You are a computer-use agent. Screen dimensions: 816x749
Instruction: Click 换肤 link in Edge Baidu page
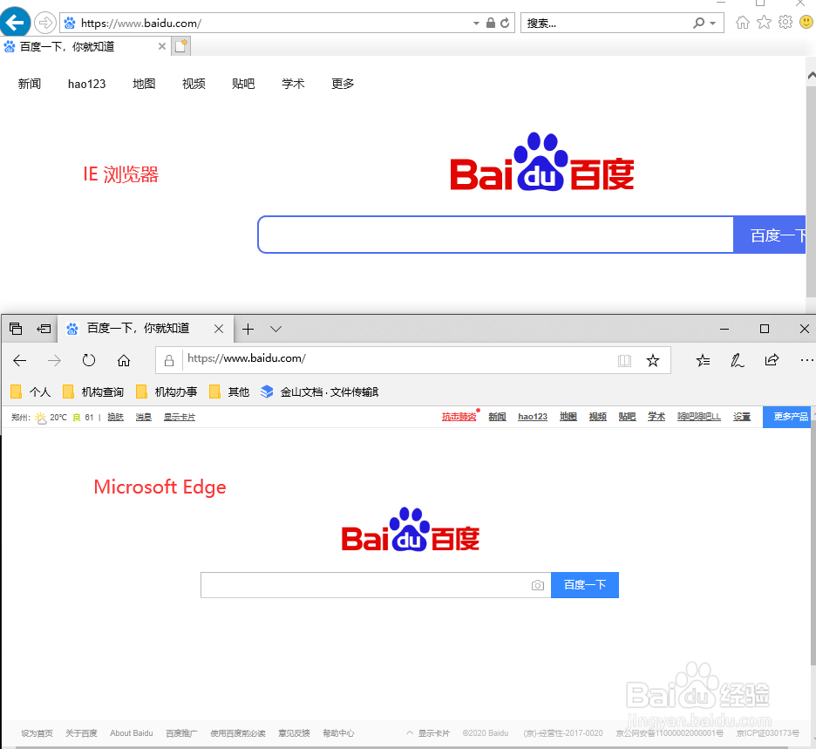[x=116, y=417]
